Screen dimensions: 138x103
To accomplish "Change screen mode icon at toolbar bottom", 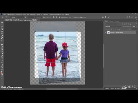I will pyautogui.click(x=2, y=79).
